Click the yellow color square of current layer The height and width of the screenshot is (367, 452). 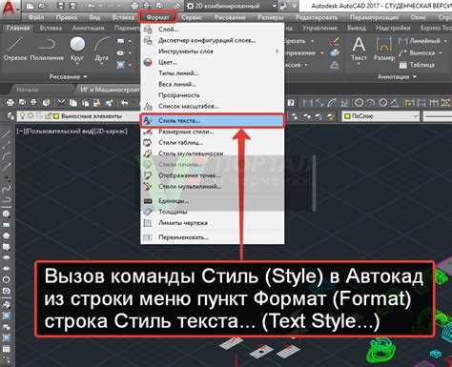pyautogui.click(x=56, y=116)
